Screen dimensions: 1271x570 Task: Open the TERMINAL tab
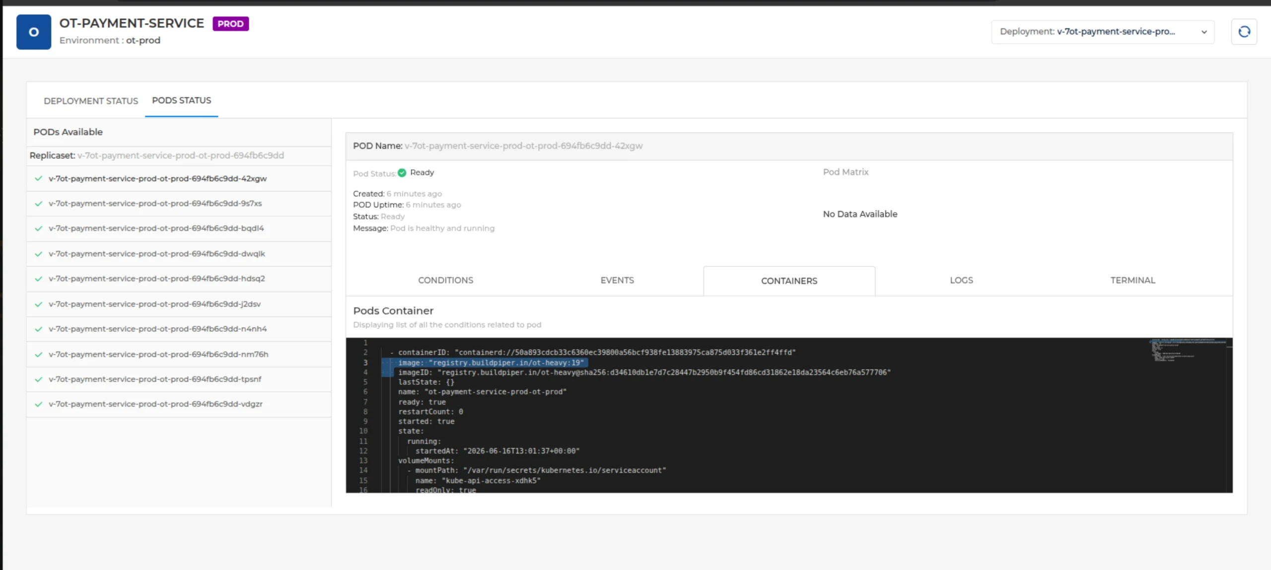tap(1133, 280)
